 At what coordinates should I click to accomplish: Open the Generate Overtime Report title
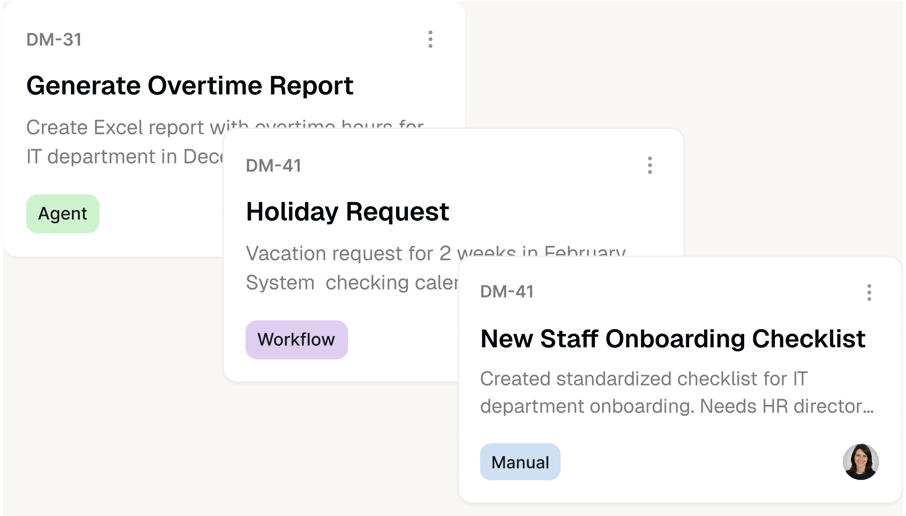[x=190, y=86]
